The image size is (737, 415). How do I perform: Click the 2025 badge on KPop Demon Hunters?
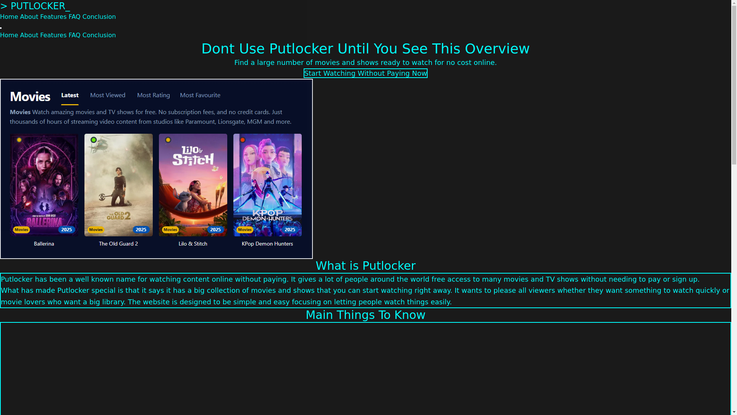pos(290,230)
